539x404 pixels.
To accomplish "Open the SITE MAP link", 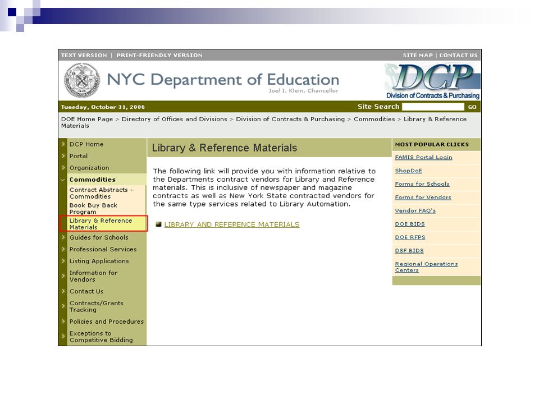I will click(x=418, y=56).
